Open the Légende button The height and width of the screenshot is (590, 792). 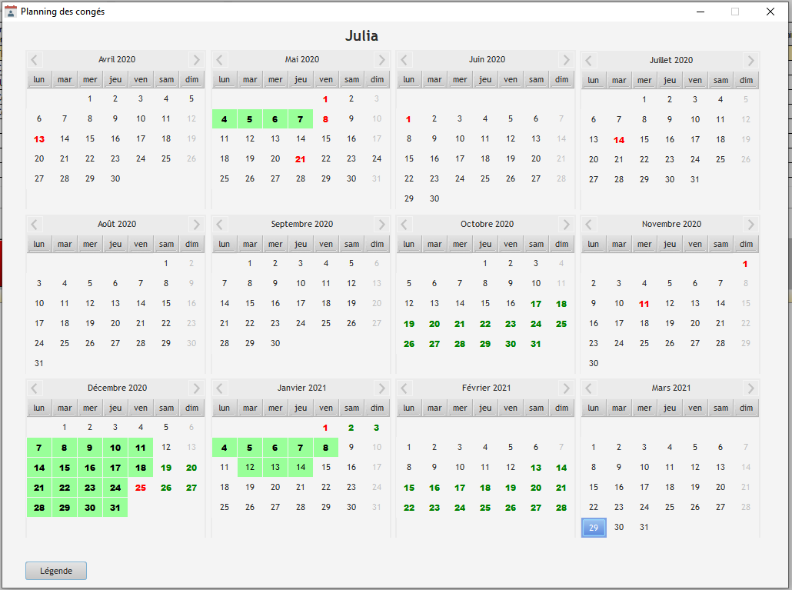coord(56,571)
